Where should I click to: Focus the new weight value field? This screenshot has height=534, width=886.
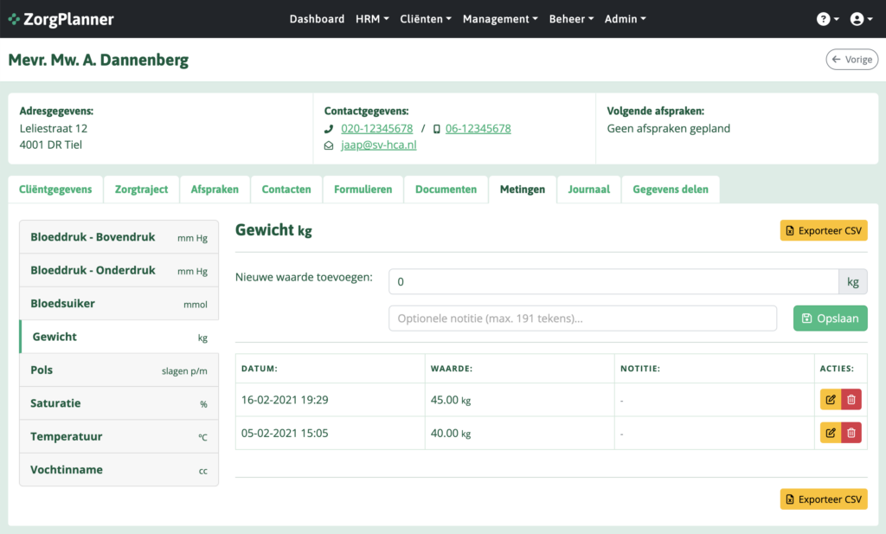coord(613,281)
